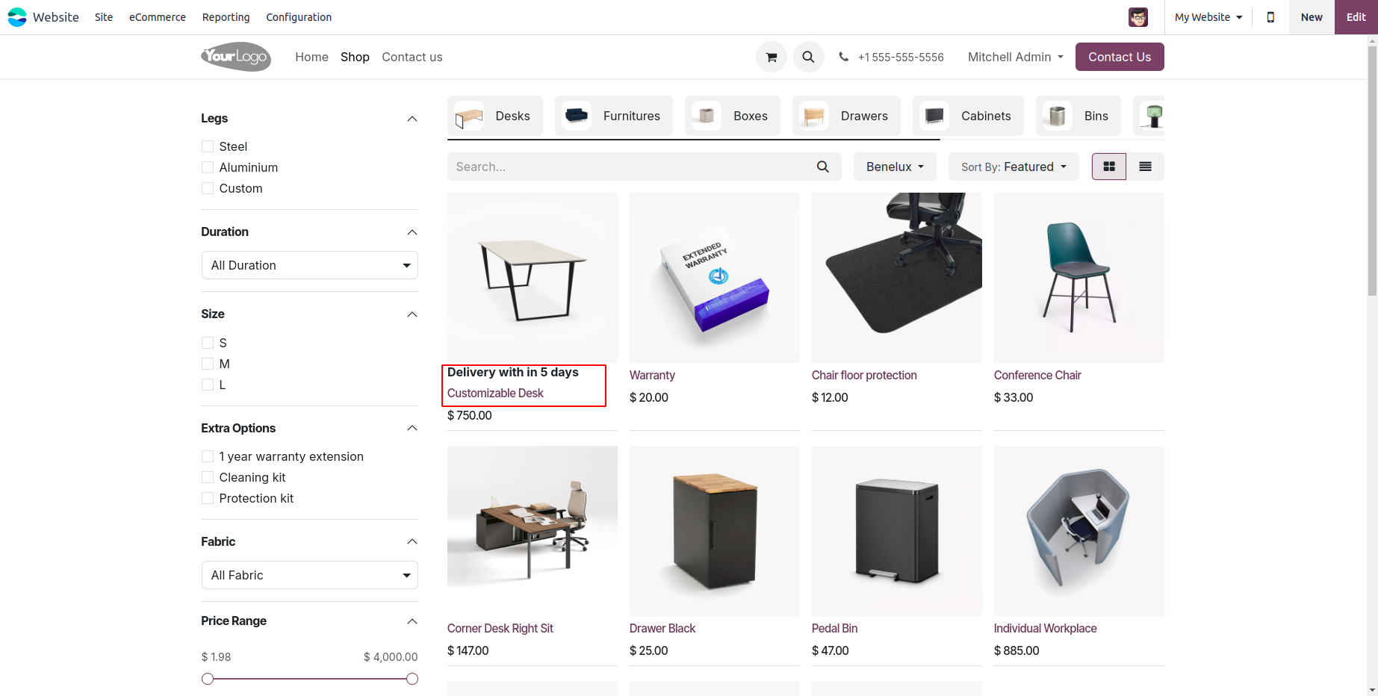Click the Mitchell Admin avatar icon
The width and height of the screenshot is (1378, 696).
pos(1138,17)
